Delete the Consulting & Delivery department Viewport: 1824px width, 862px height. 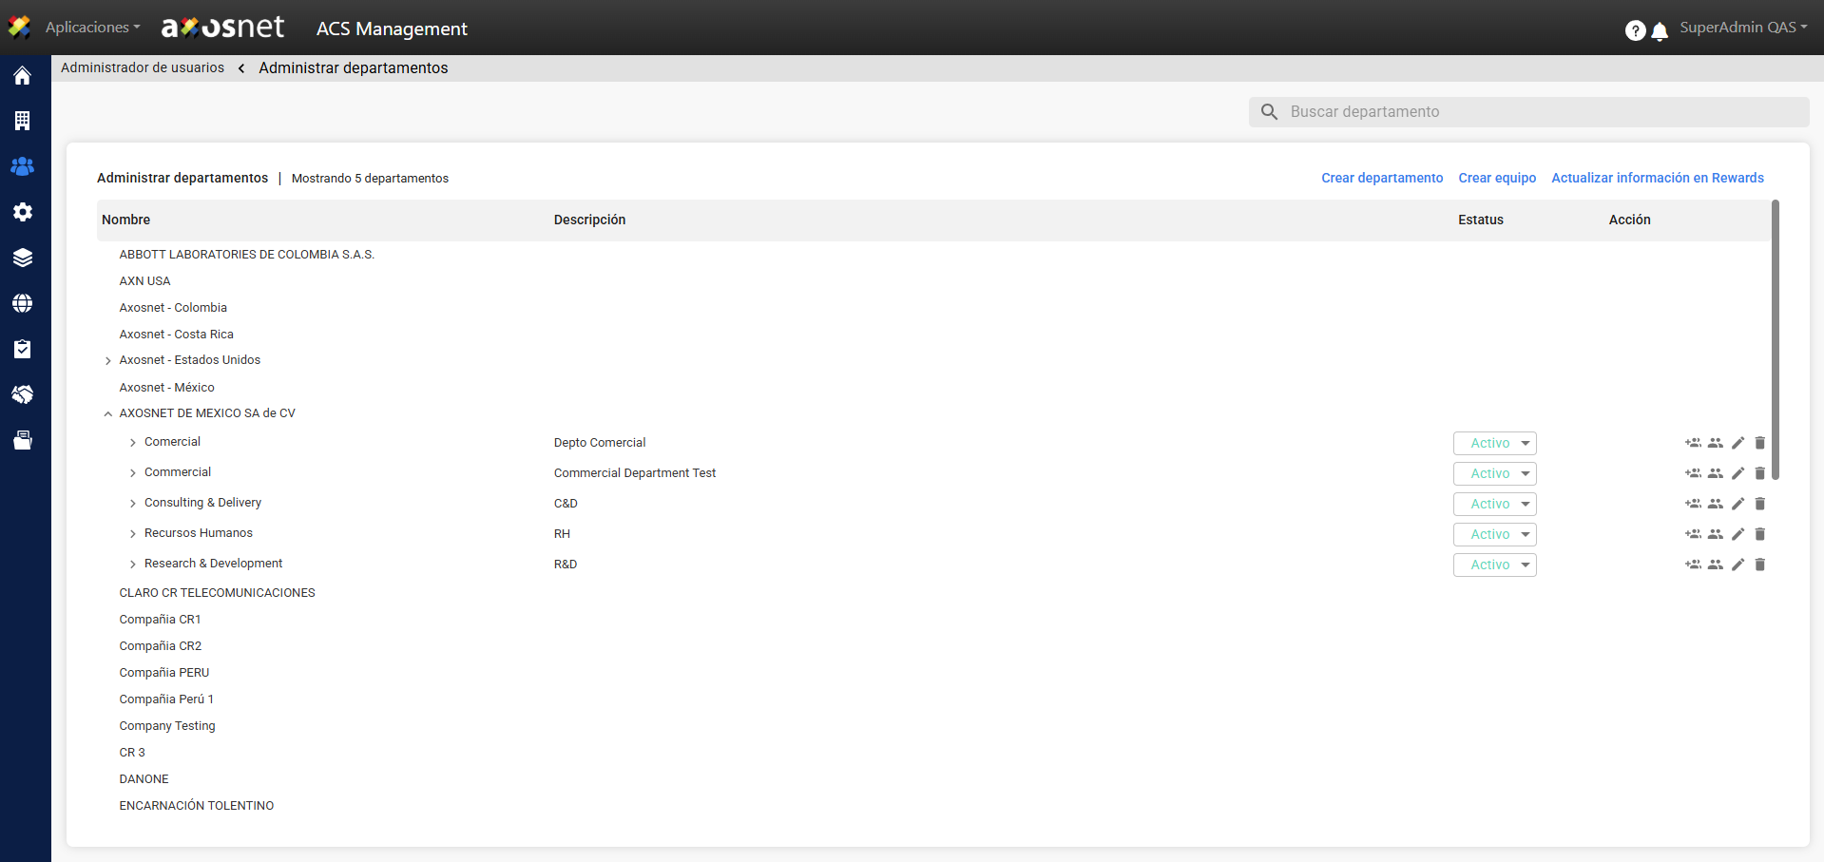pyautogui.click(x=1760, y=504)
